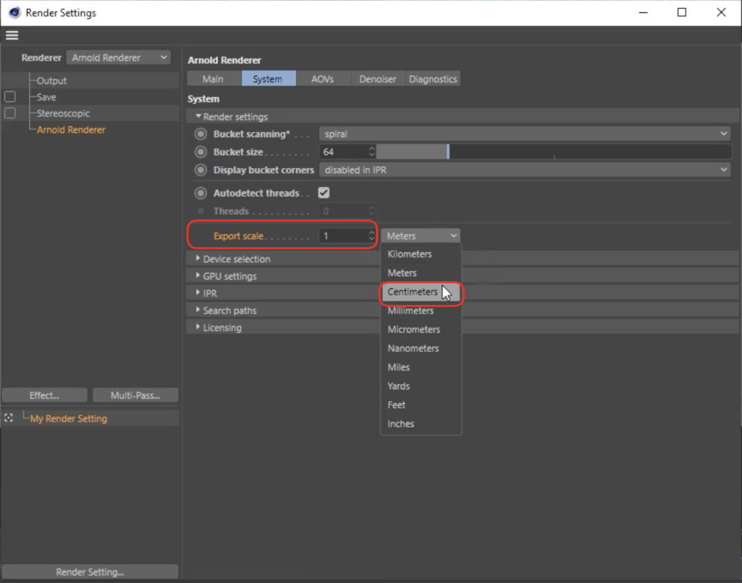Viewport: 742px width, 583px height.
Task: Toggle the Bucket size animation dot
Action: (201, 152)
